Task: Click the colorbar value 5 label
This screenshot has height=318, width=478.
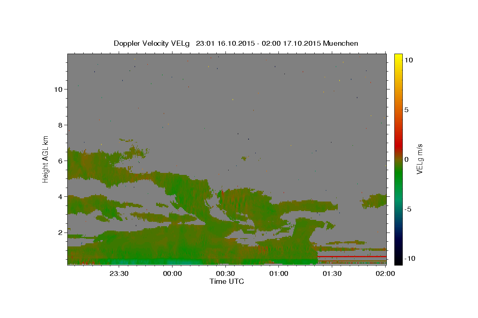Action: point(406,110)
